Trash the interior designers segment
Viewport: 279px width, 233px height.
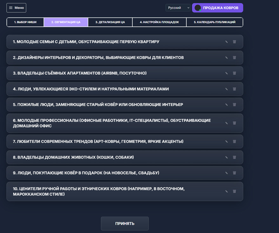click(x=234, y=58)
